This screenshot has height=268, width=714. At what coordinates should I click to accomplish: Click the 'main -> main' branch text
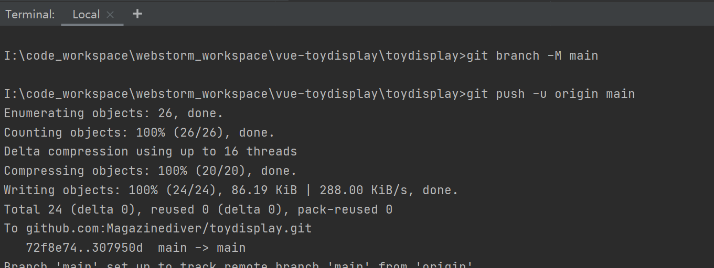pyautogui.click(x=201, y=248)
